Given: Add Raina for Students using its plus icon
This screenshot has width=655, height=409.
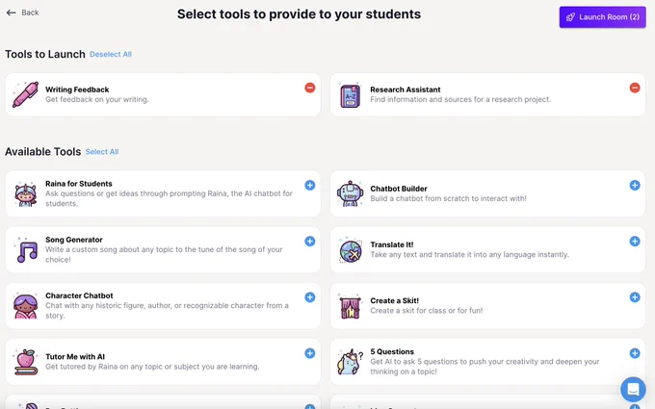Looking at the screenshot, I should click(309, 186).
